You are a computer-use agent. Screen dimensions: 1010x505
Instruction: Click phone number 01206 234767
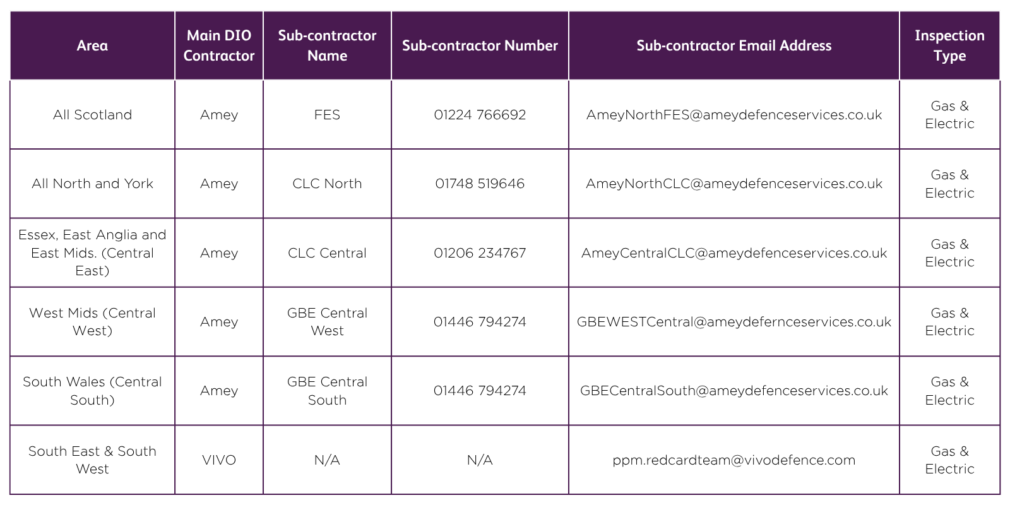[x=480, y=253]
